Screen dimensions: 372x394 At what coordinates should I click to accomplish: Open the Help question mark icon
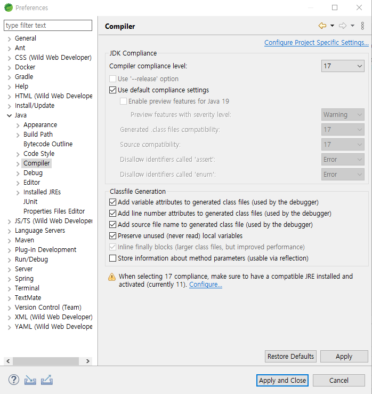click(x=13, y=380)
